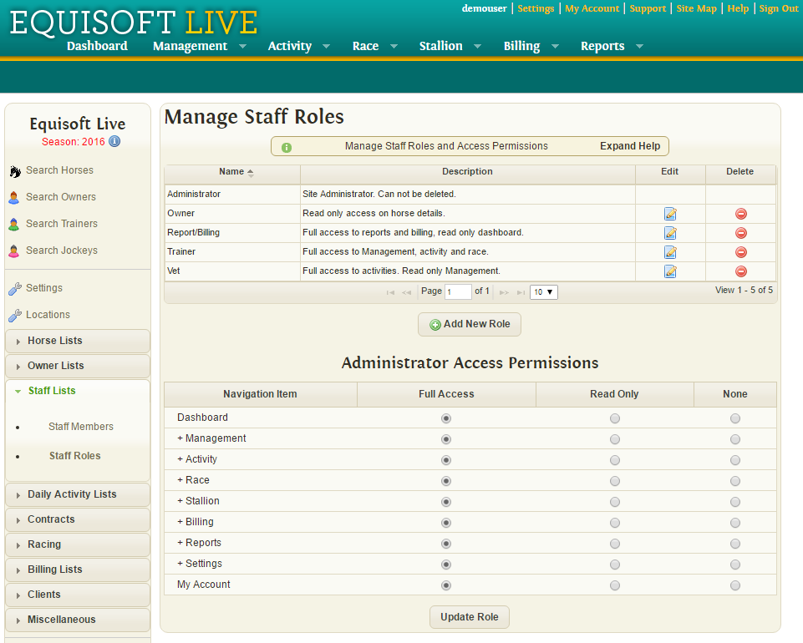
Task: Set My Account permission to Read Only
Action: (614, 585)
